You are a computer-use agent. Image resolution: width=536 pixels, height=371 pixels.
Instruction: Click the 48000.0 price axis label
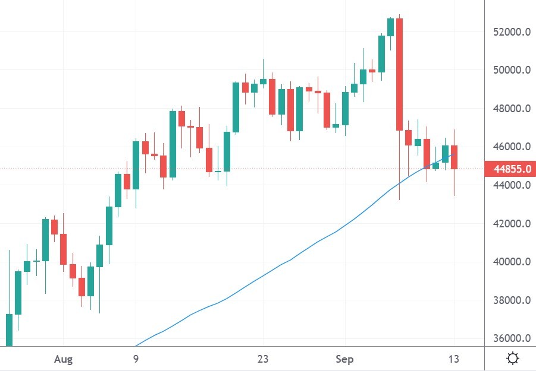(x=510, y=109)
